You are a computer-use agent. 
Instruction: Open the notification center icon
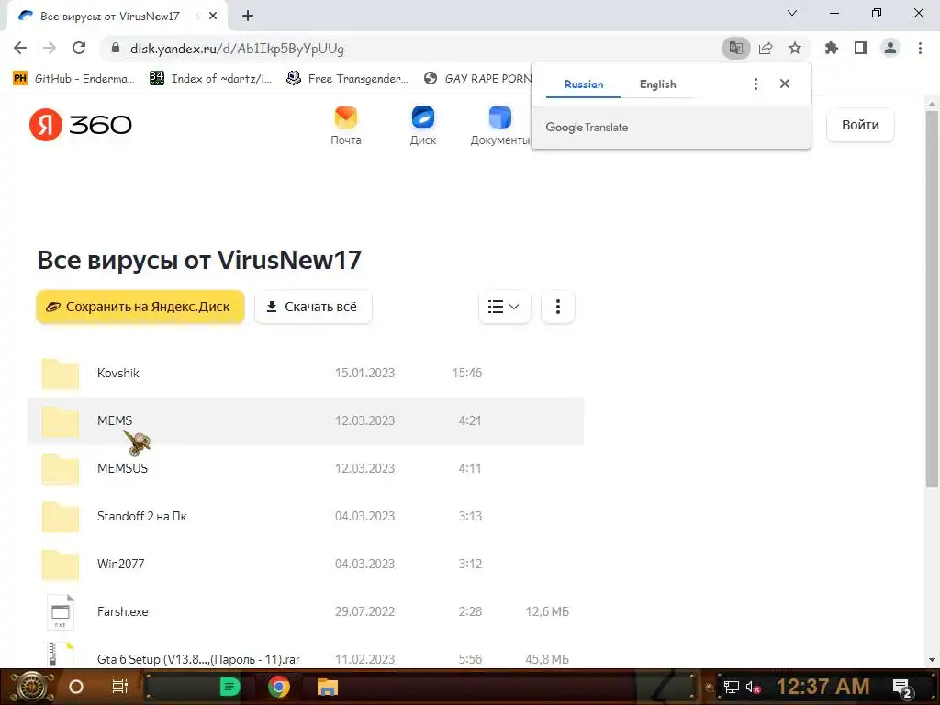tap(902, 688)
